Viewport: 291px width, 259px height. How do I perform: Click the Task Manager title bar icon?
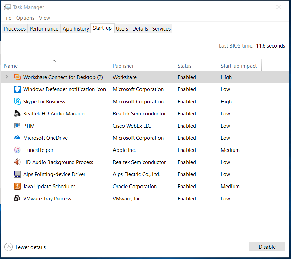pyautogui.click(x=8, y=7)
